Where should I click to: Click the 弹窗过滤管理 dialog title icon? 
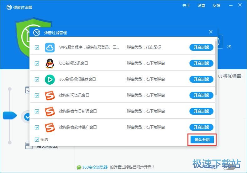point(37,33)
